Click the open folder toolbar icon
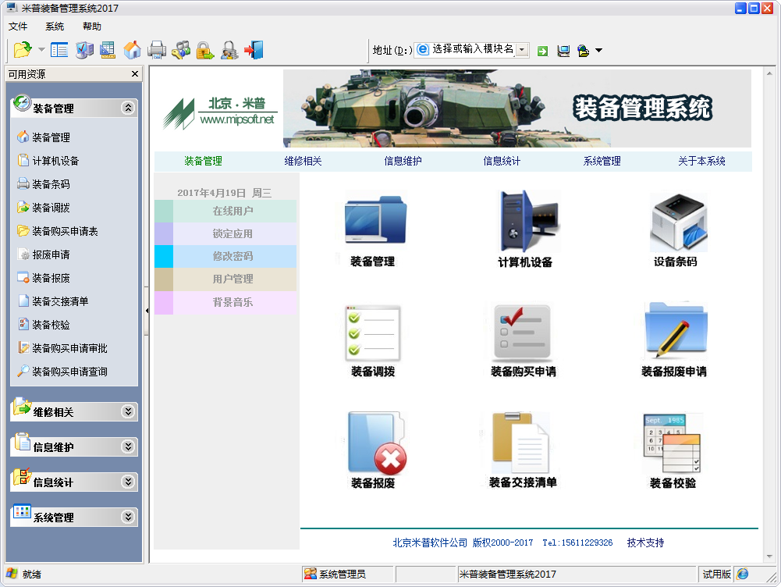This screenshot has width=781, height=587. pos(23,50)
